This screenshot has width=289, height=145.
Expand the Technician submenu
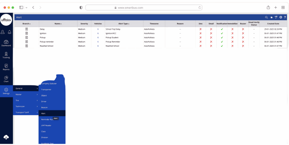click(25, 107)
